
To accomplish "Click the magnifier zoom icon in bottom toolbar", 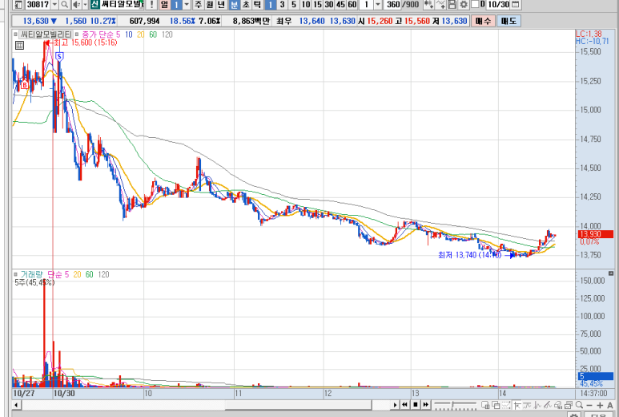I will (579, 405).
